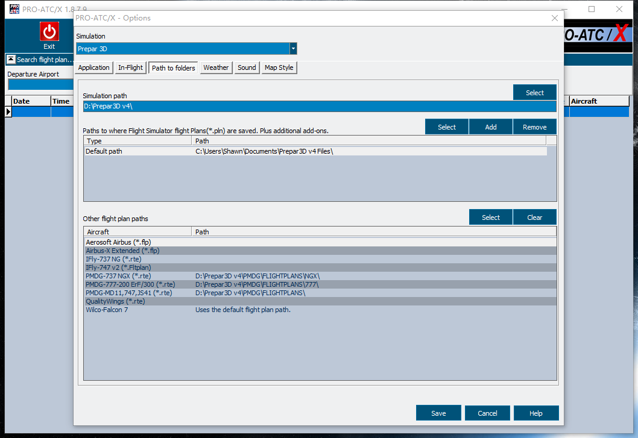Screen dimensions: 638x438
Task: Switch to the Application tab
Action: pyautogui.click(x=94, y=68)
